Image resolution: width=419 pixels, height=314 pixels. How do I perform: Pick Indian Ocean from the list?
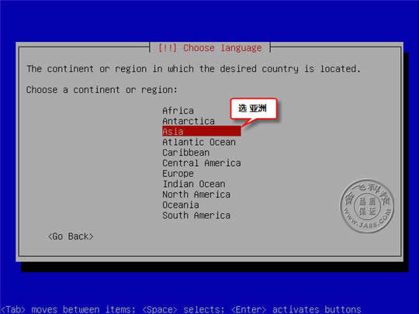(x=194, y=184)
